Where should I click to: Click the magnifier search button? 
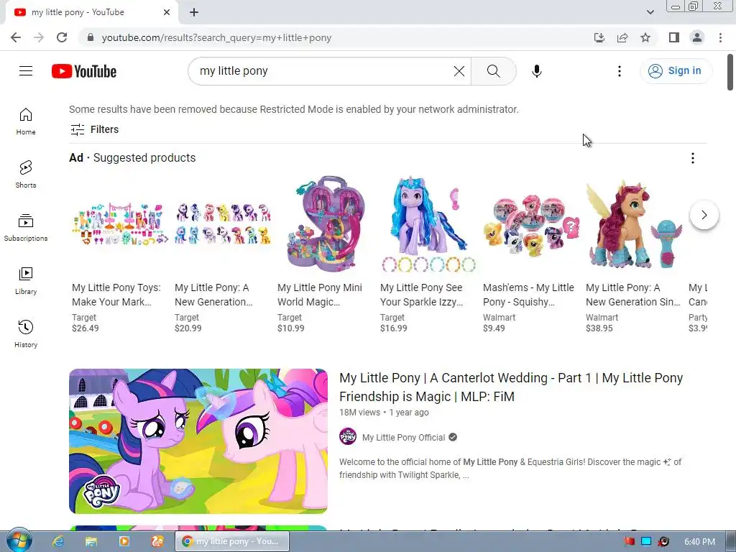[x=493, y=71]
